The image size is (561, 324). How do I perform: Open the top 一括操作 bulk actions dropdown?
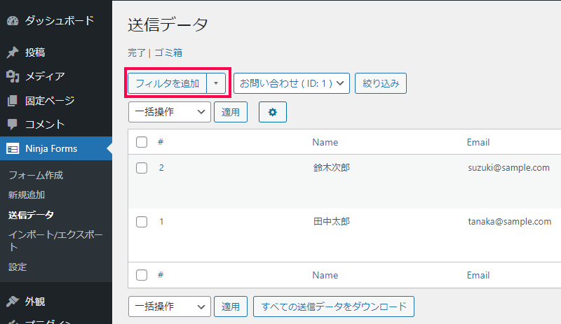(x=170, y=112)
